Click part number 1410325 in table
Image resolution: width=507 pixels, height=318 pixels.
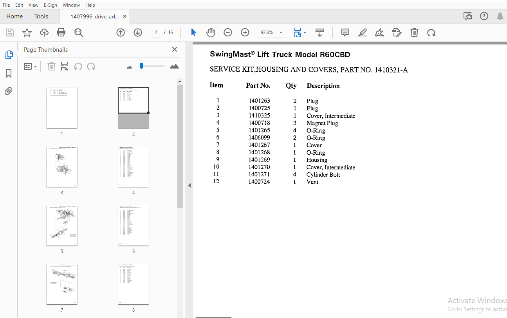click(x=259, y=116)
